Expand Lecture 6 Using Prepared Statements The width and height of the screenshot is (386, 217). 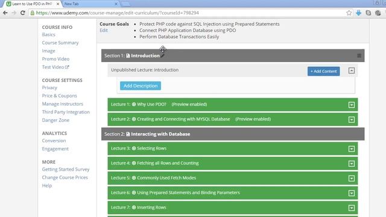point(352,193)
